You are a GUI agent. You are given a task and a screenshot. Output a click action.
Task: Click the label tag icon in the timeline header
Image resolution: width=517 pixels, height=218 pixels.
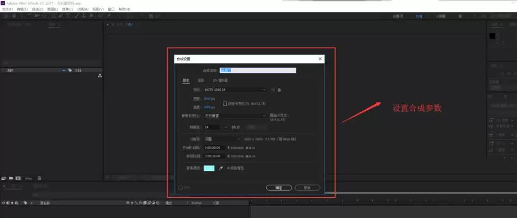[x=25, y=203]
